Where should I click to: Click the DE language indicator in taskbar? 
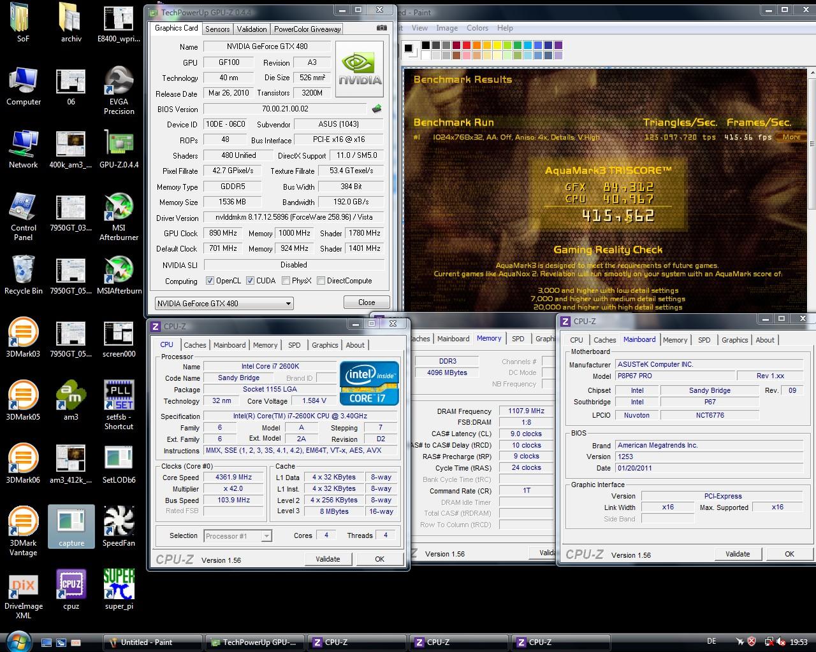click(711, 641)
